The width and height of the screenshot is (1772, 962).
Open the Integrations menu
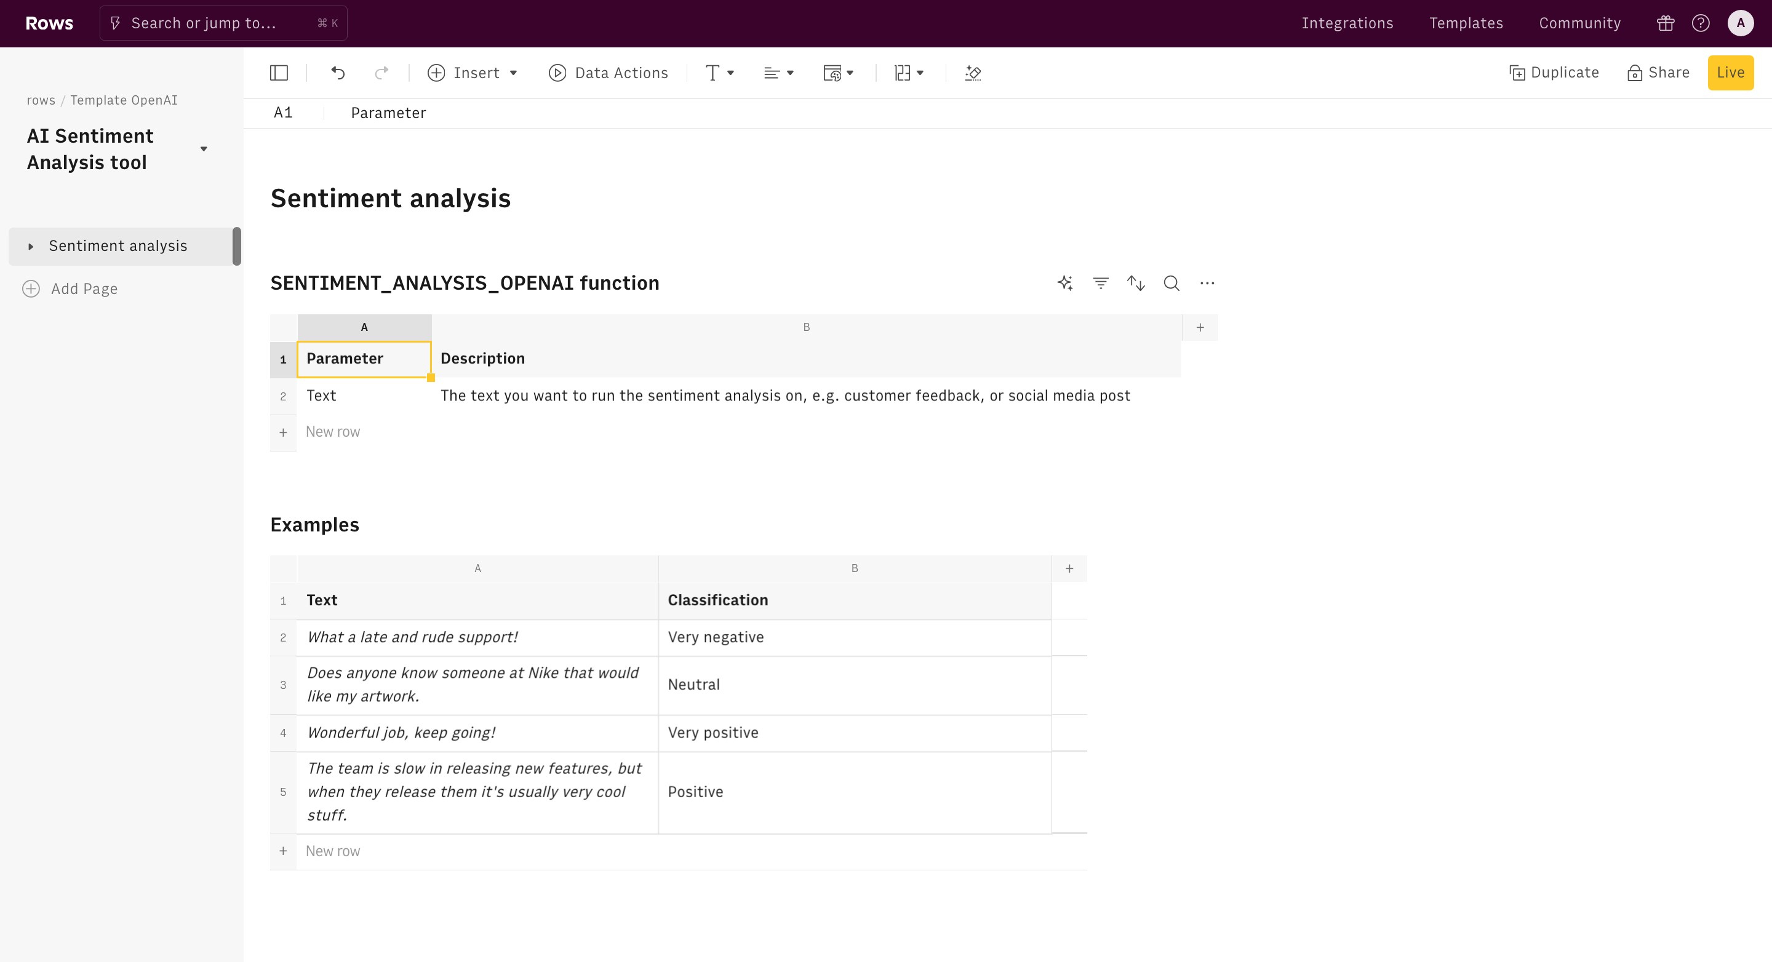(1347, 23)
